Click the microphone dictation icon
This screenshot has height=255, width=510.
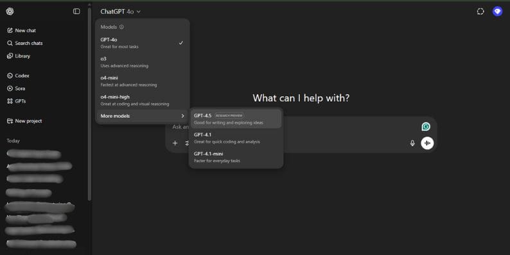(x=412, y=143)
